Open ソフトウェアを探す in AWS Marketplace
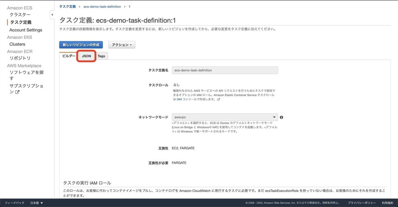This screenshot has width=398, height=207. pos(27,75)
